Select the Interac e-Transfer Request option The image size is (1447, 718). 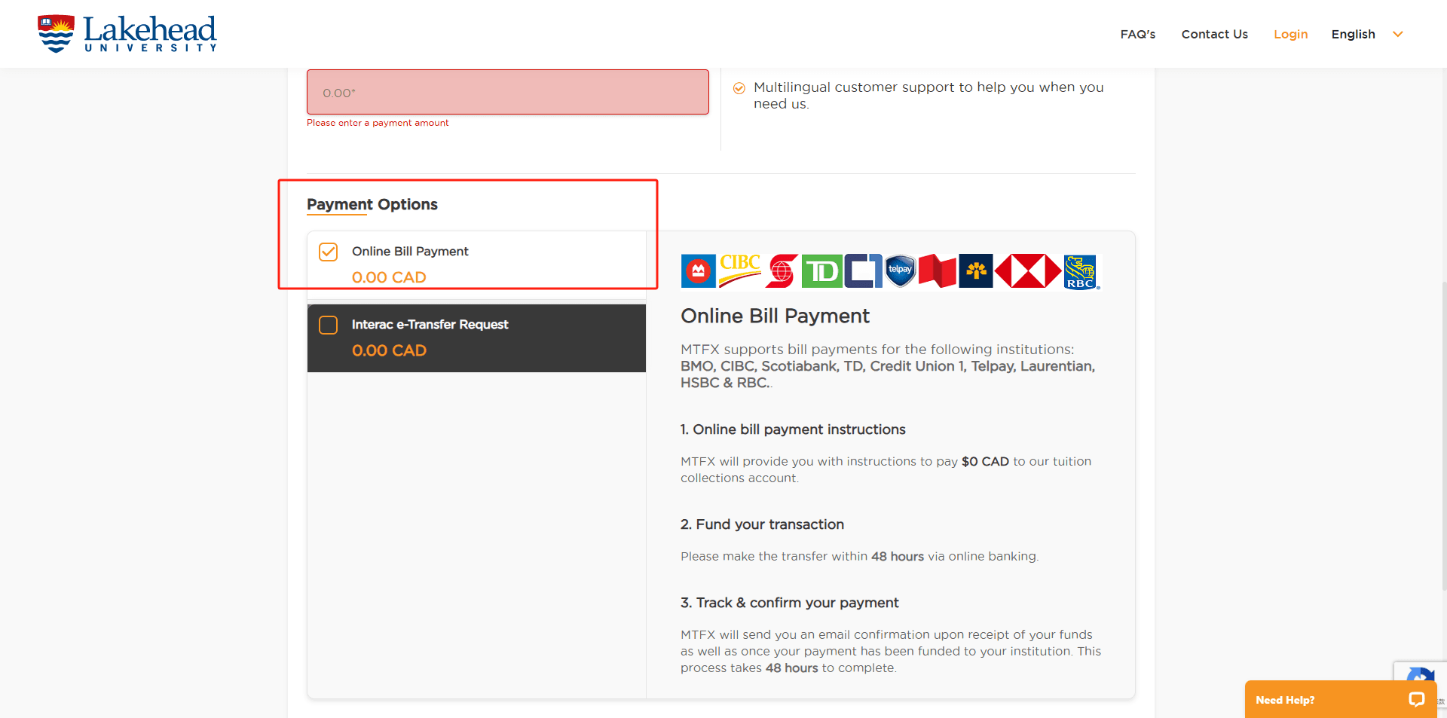coord(476,338)
